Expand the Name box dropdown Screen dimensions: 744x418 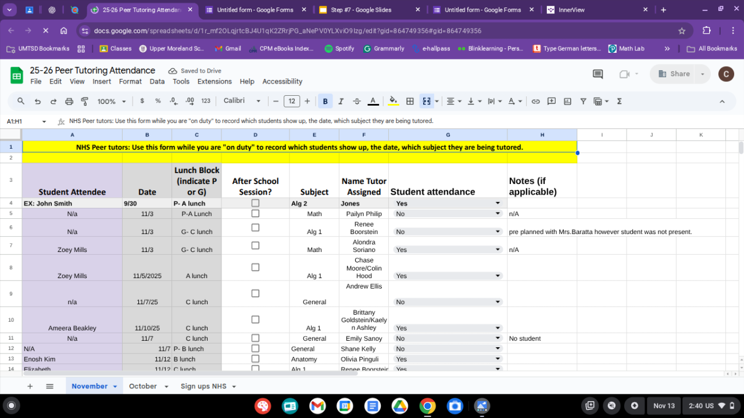[x=44, y=121]
